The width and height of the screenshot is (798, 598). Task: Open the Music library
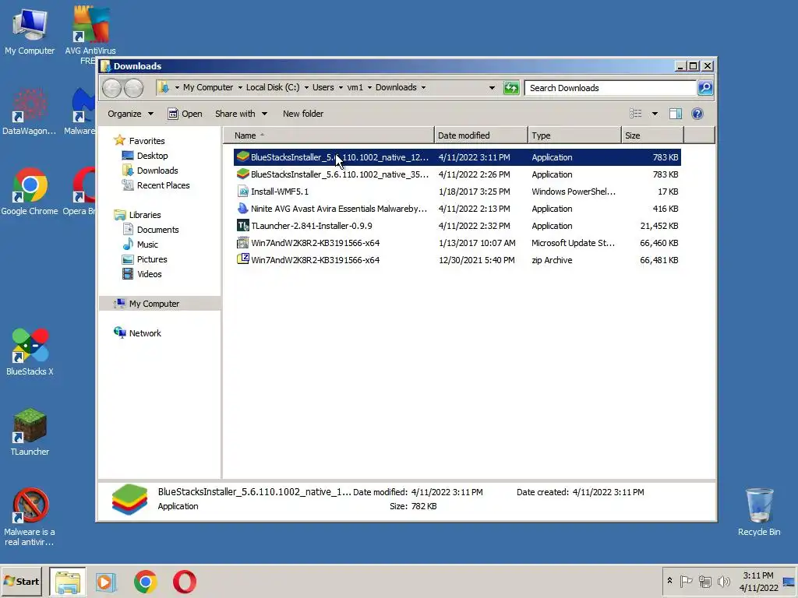pos(147,244)
